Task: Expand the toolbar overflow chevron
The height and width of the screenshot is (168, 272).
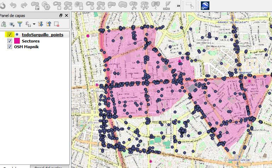Action: point(178,6)
